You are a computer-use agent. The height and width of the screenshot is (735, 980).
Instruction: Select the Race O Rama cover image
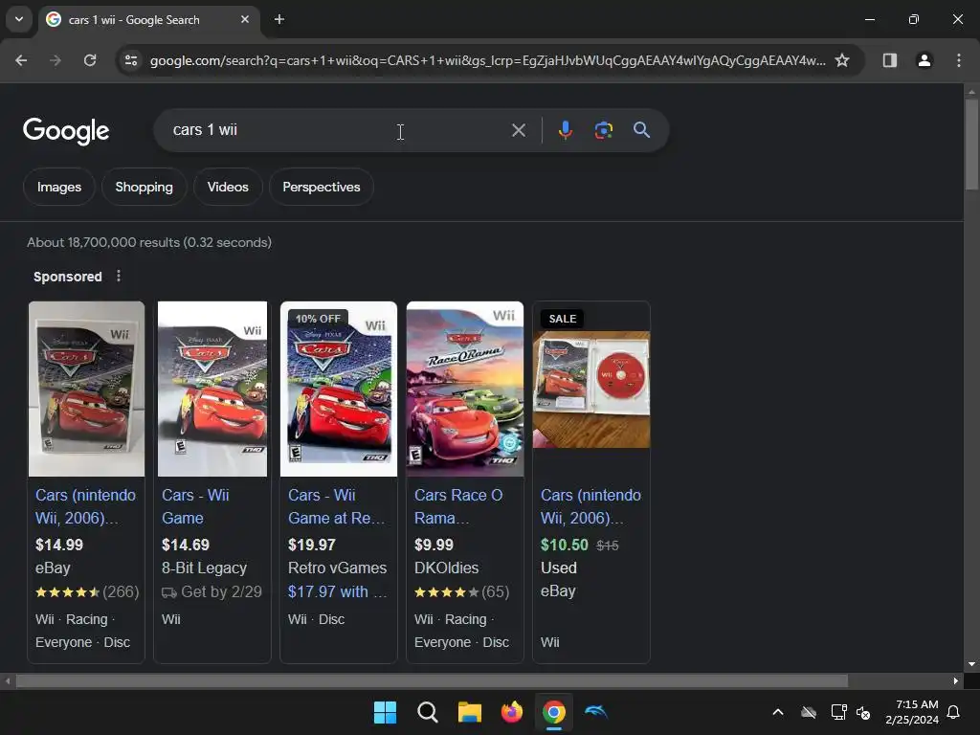coord(465,389)
